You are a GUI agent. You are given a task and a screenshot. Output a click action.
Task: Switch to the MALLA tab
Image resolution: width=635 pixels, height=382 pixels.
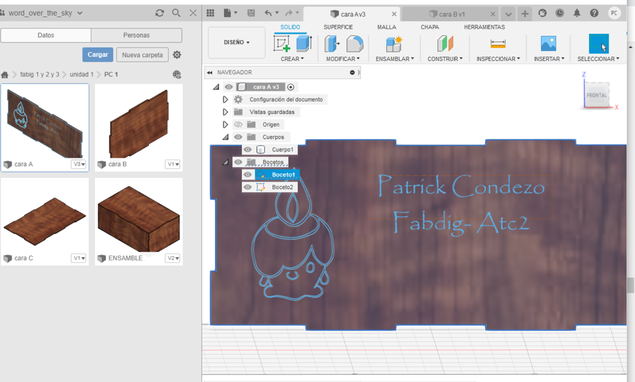[386, 27]
